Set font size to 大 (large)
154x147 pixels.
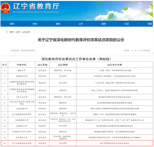tap(133, 51)
